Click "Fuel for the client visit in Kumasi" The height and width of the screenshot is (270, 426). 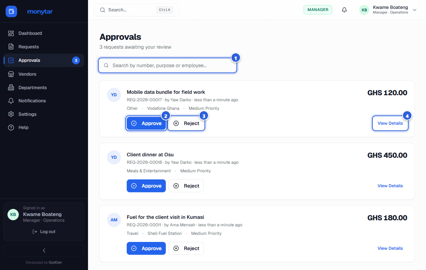pos(165,217)
